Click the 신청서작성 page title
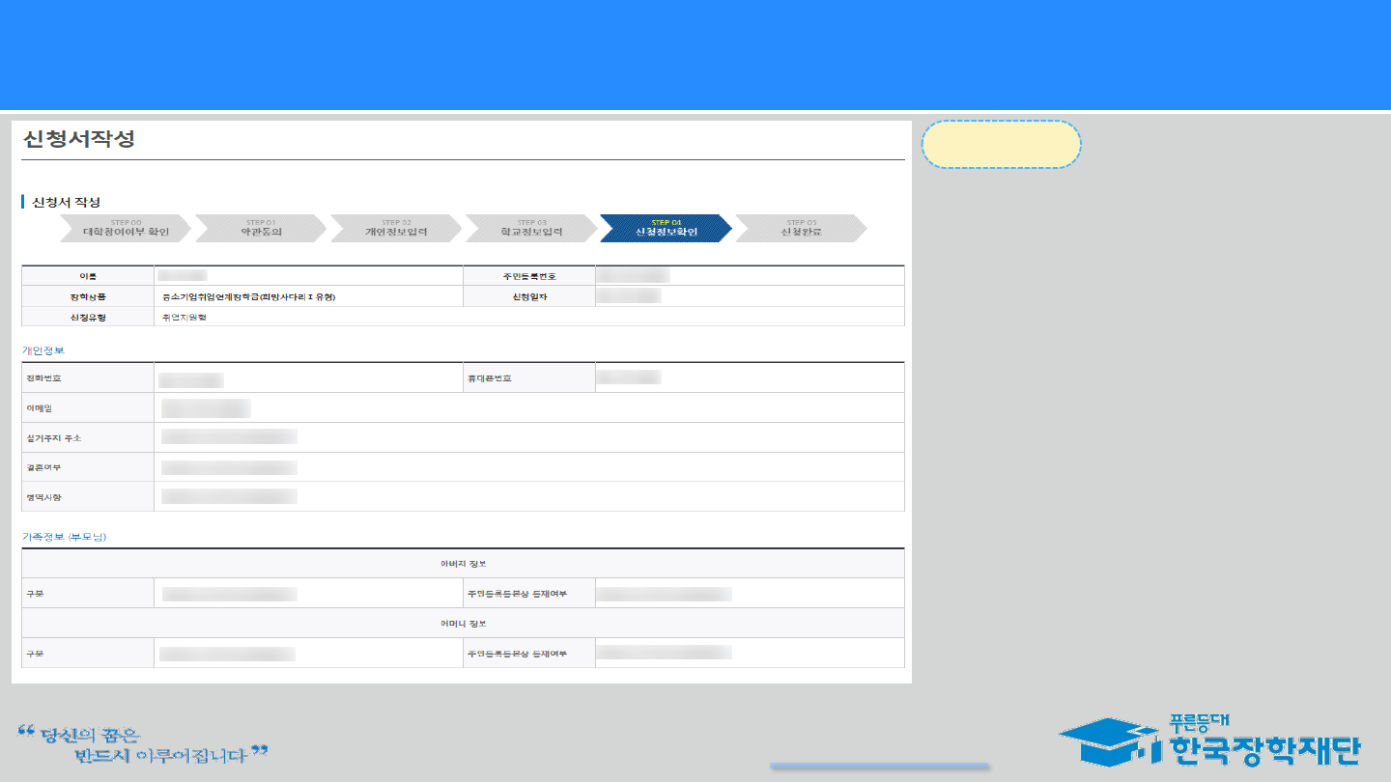The image size is (1391, 782). coord(79,138)
